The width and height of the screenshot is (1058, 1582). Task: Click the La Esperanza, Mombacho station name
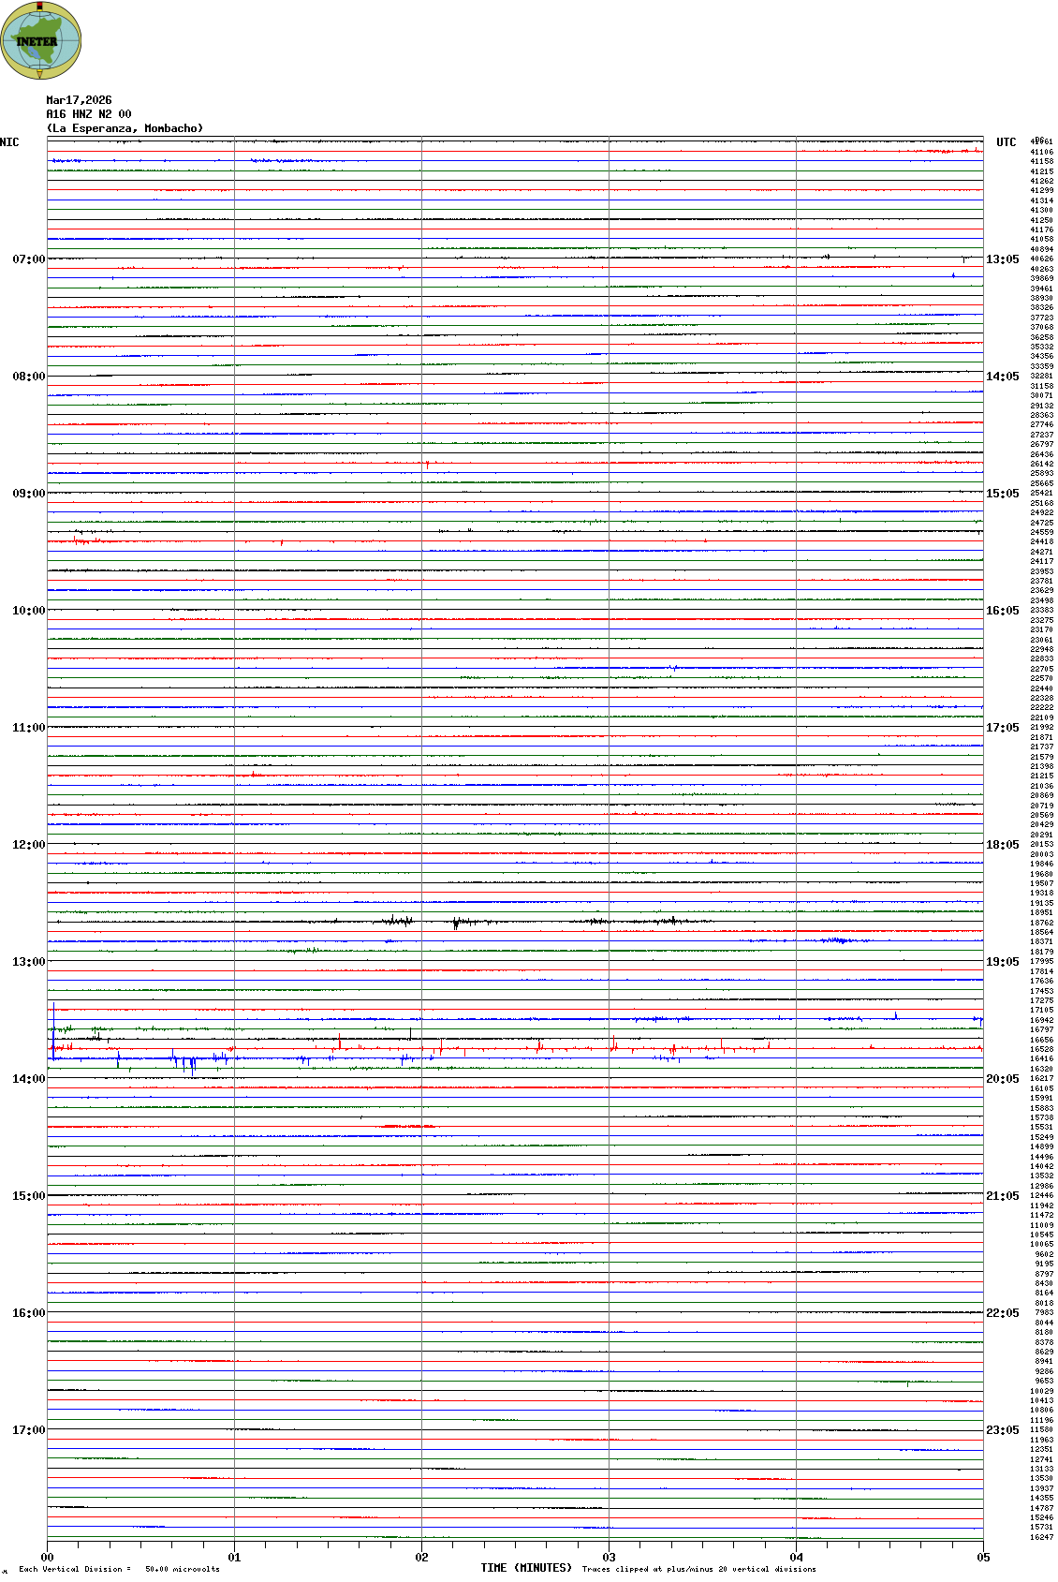pyautogui.click(x=125, y=128)
